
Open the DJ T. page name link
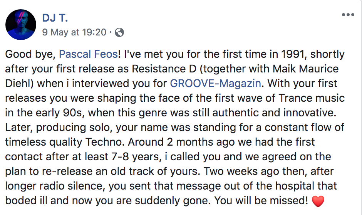(55, 18)
